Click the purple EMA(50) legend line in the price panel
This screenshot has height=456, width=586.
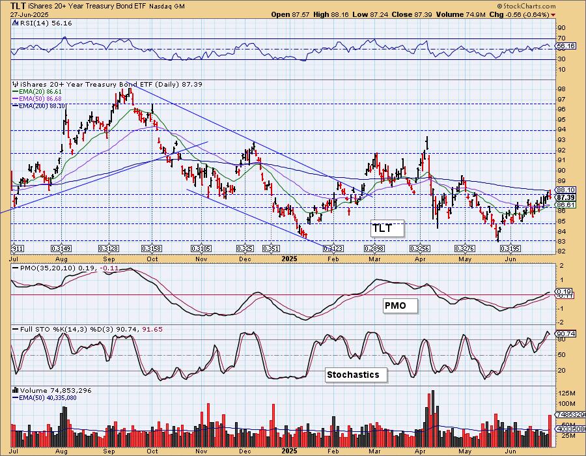(x=16, y=99)
